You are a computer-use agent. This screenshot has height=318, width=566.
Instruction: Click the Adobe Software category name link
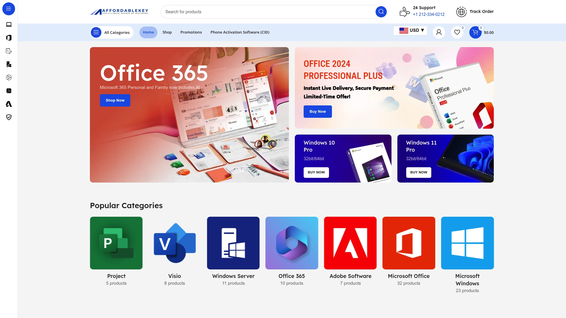pyautogui.click(x=350, y=276)
